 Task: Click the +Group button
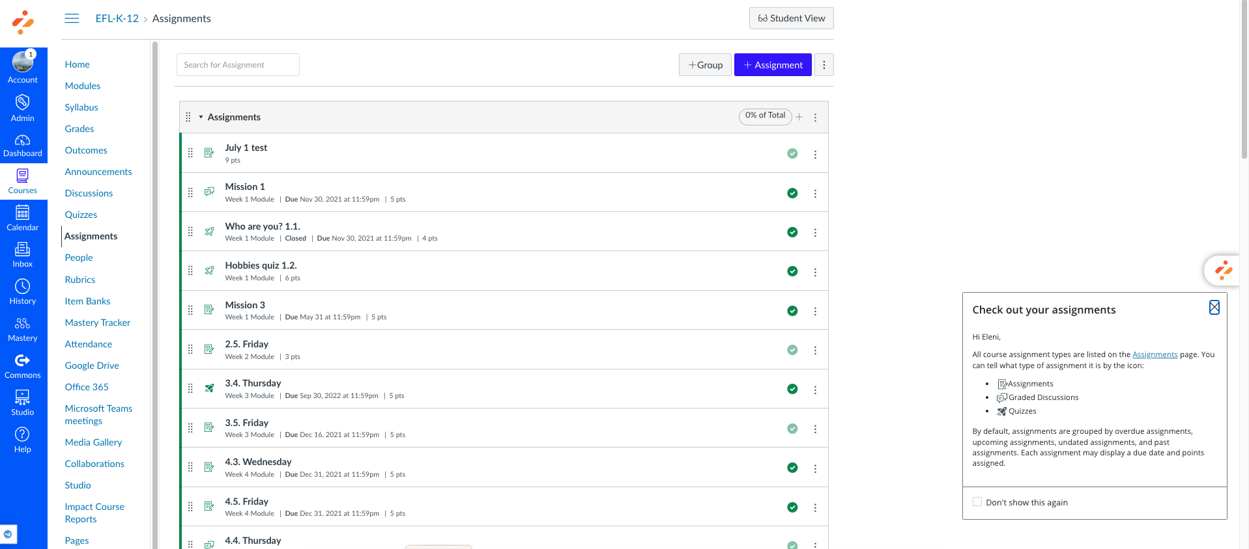pos(705,65)
